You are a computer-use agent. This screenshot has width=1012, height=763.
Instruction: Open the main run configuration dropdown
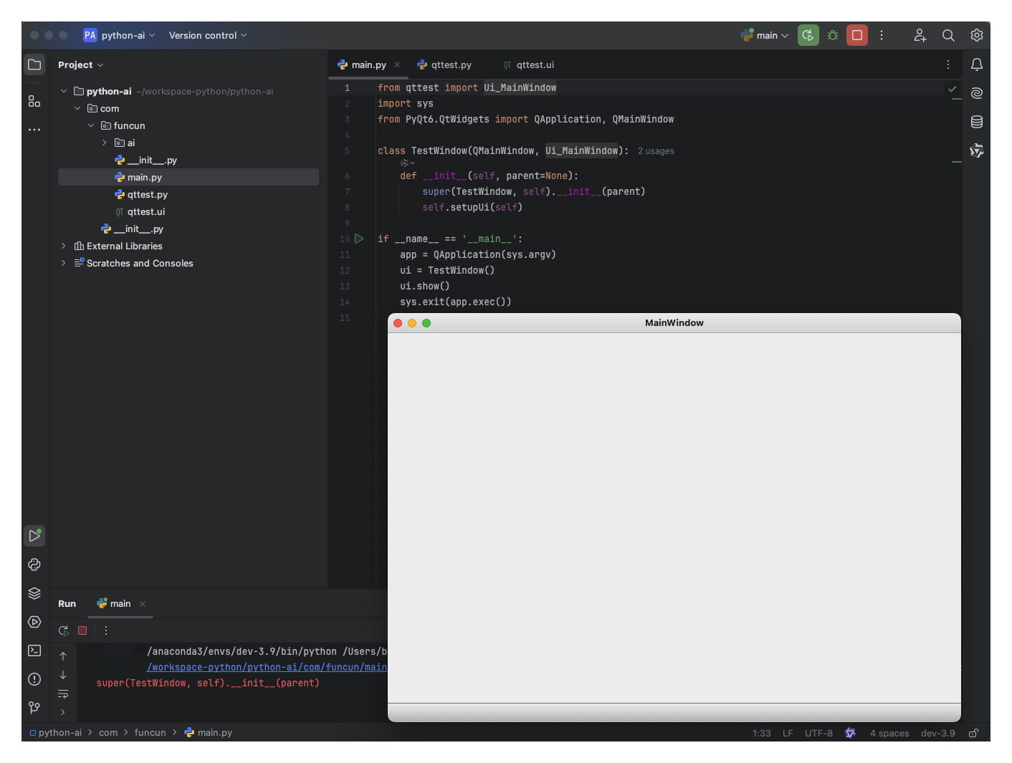(x=765, y=35)
